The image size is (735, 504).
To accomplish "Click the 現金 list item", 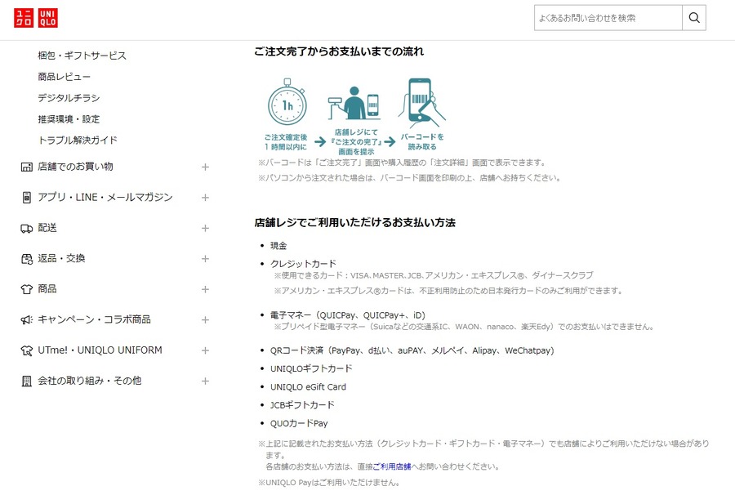I will click(x=278, y=246).
